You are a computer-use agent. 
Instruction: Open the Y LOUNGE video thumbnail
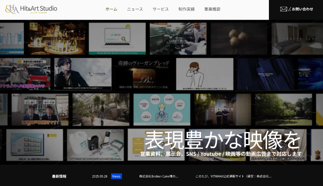click(83, 74)
